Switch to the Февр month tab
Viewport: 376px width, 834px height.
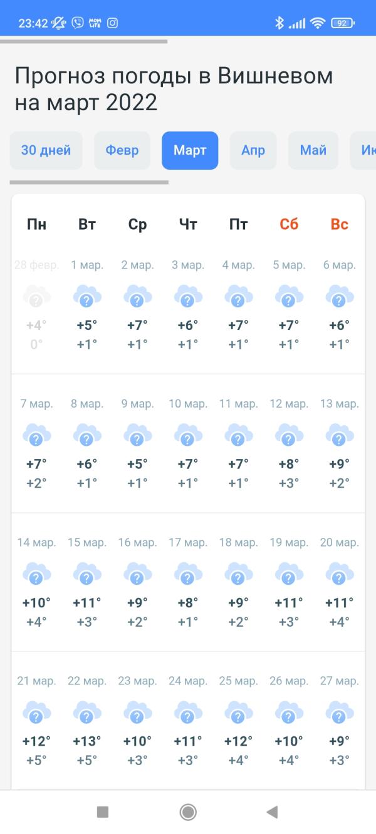pos(122,150)
